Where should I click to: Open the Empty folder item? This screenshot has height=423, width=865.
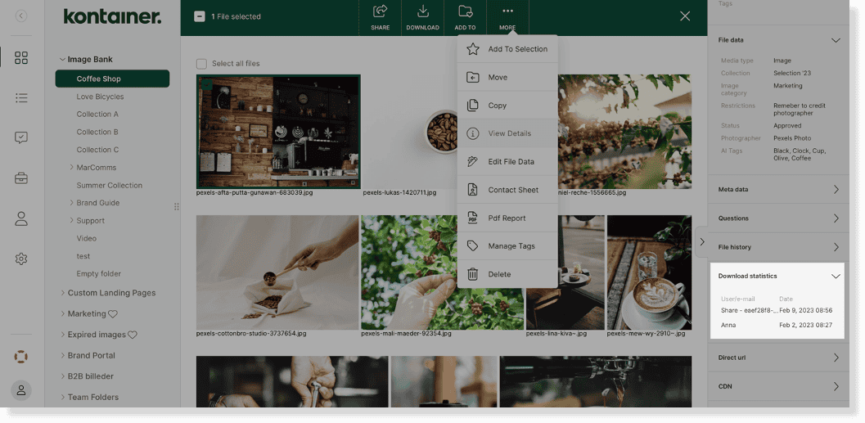99,273
